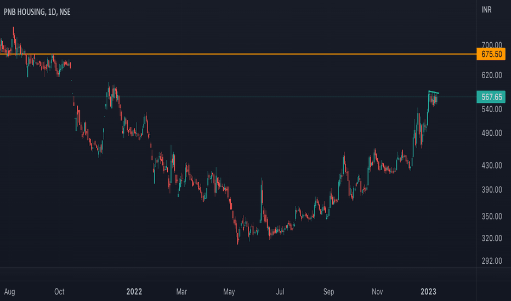The width and height of the screenshot is (511, 301).
Task: Click the 2023 label on time axis
Action: point(428,292)
